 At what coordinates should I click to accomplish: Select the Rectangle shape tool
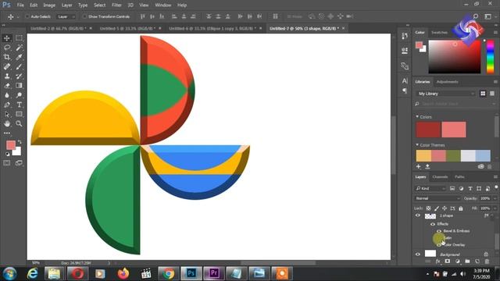[x=19, y=114]
